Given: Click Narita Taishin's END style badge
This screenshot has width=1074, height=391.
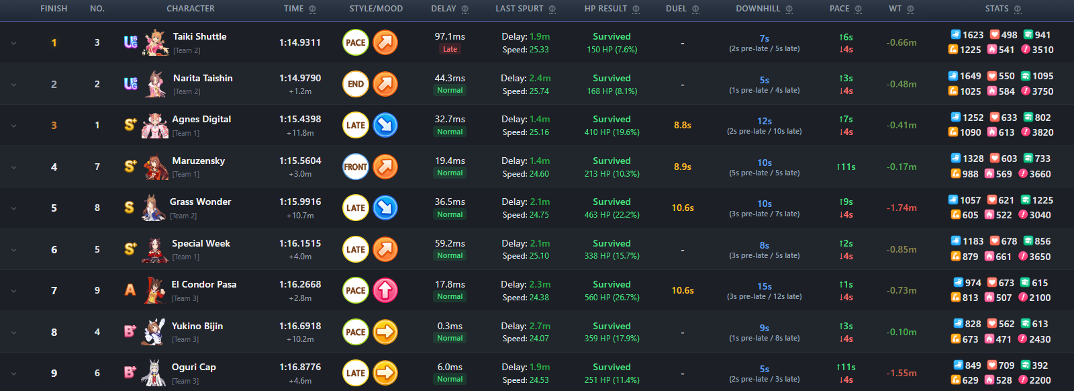Looking at the screenshot, I should coord(356,84).
